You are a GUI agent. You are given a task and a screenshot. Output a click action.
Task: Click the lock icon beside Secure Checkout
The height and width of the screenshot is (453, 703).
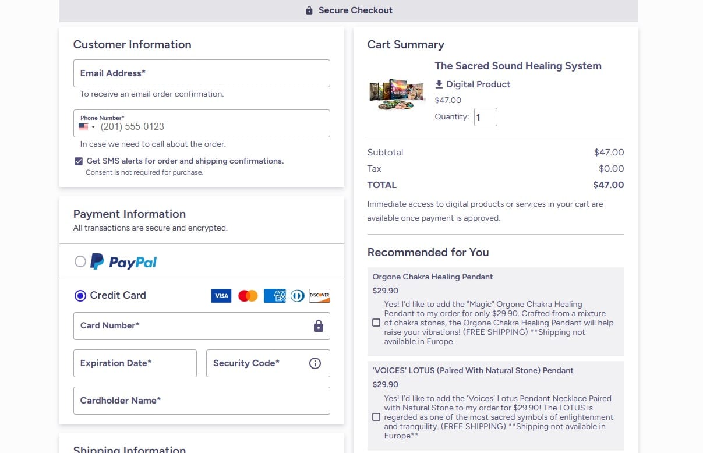(x=309, y=10)
